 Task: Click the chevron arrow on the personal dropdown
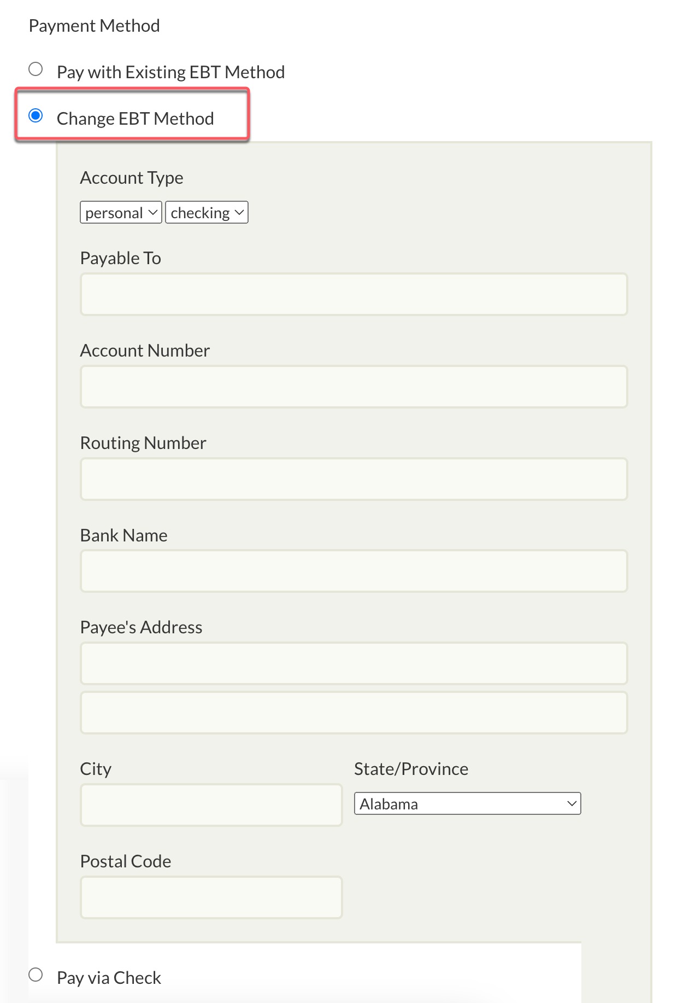pos(153,212)
